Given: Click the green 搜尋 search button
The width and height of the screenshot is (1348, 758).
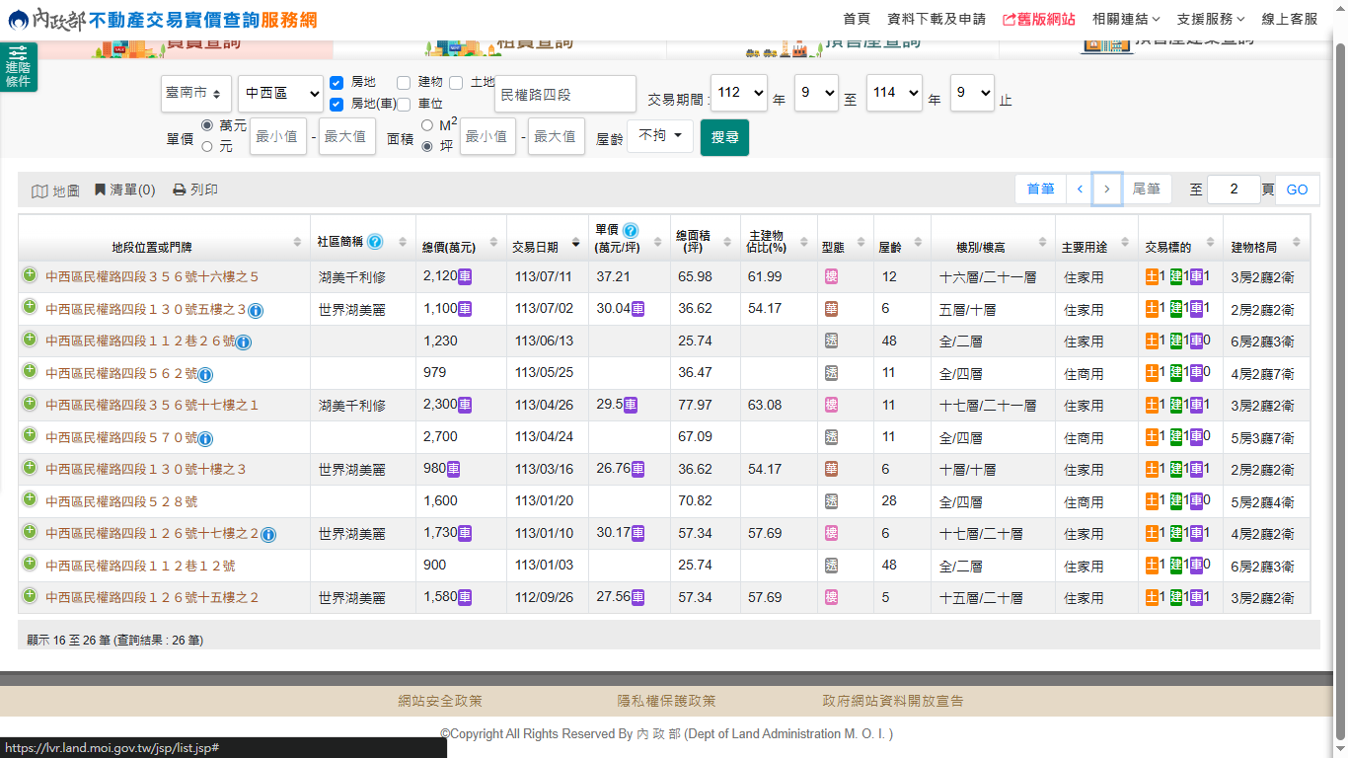Looking at the screenshot, I should [724, 137].
